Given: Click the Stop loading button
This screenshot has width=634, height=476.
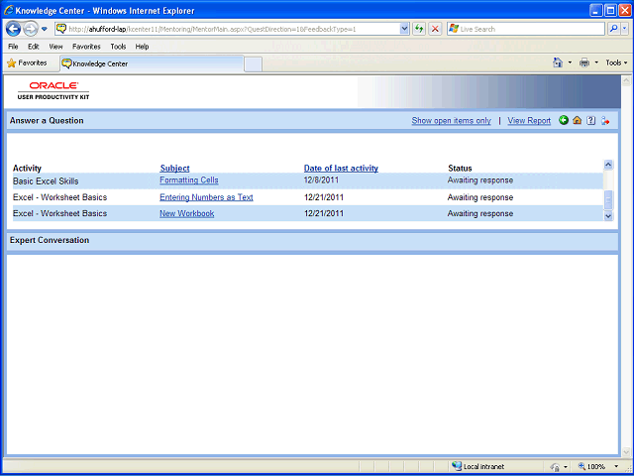Looking at the screenshot, I should [x=435, y=29].
